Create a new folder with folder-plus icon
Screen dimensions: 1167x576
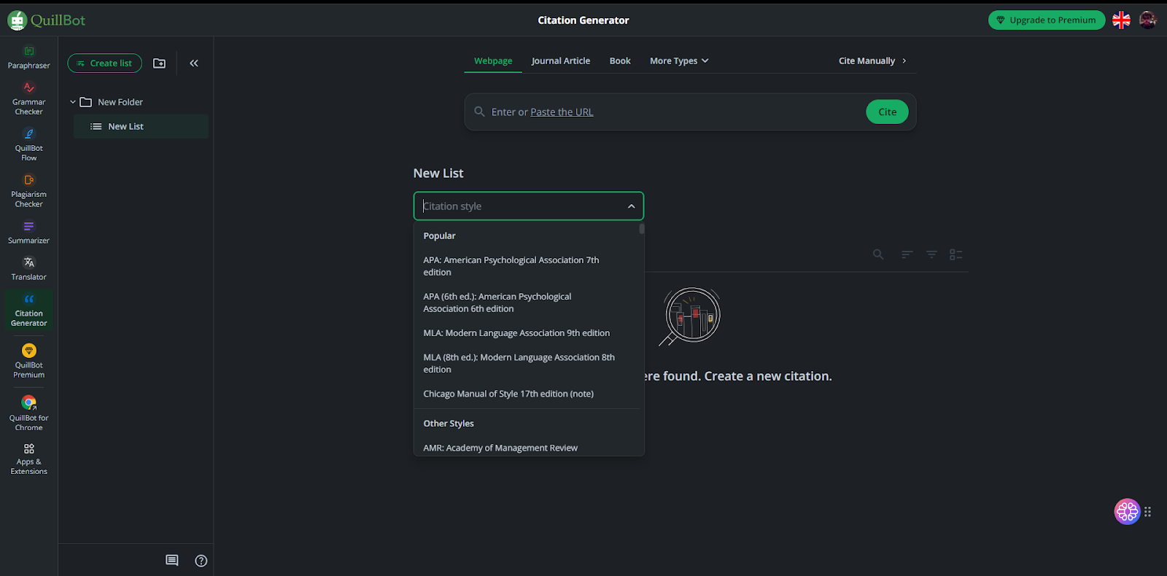tap(159, 63)
